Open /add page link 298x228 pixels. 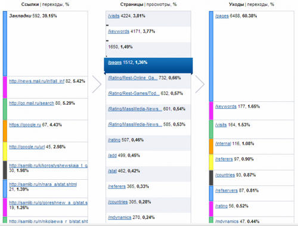[112, 155]
